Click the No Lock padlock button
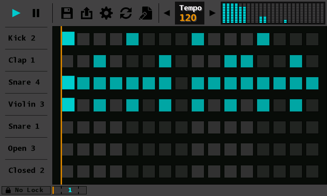Screen dimensions: 327x196 tap(26, 190)
